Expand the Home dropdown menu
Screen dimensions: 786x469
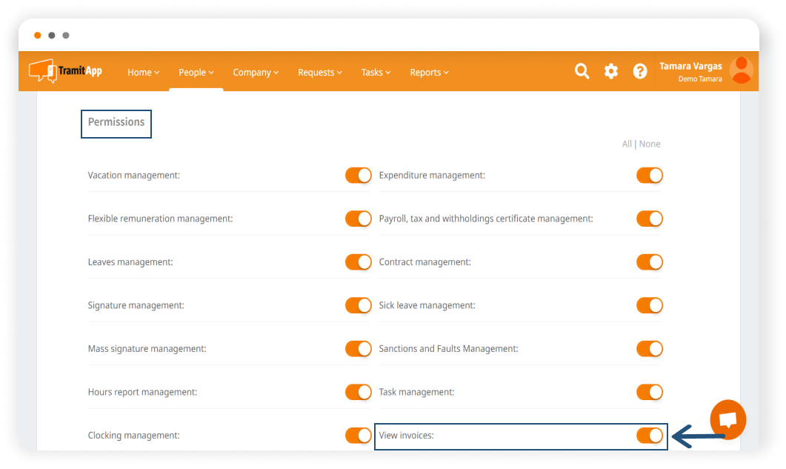coord(143,73)
